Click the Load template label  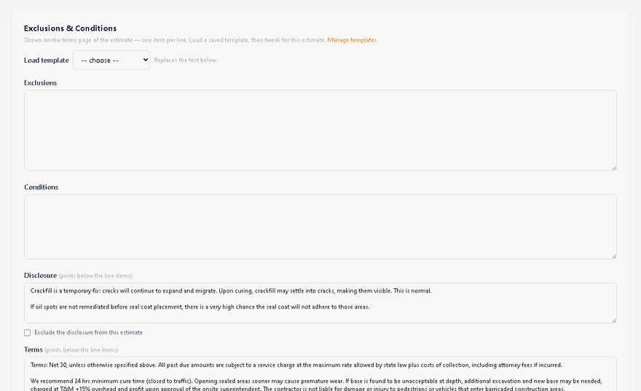tap(46, 61)
